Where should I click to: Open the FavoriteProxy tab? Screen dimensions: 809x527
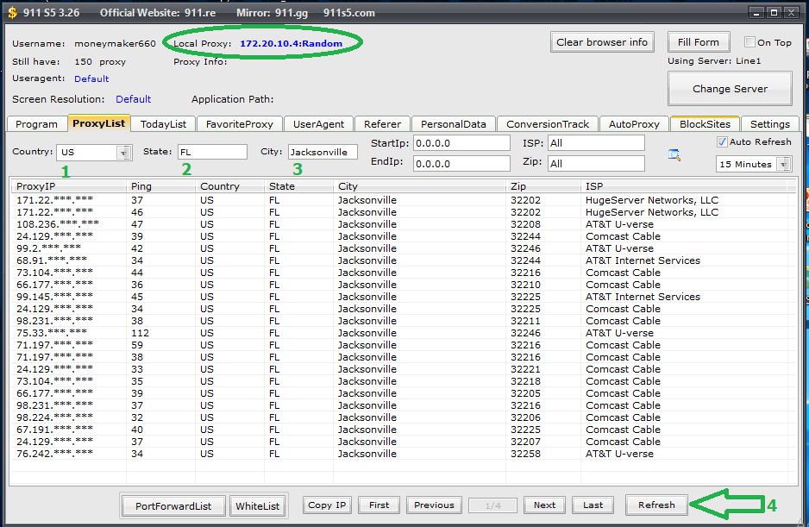239,124
